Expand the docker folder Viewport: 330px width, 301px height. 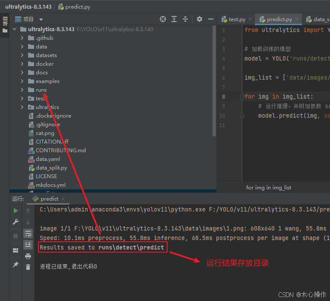click(x=22, y=64)
